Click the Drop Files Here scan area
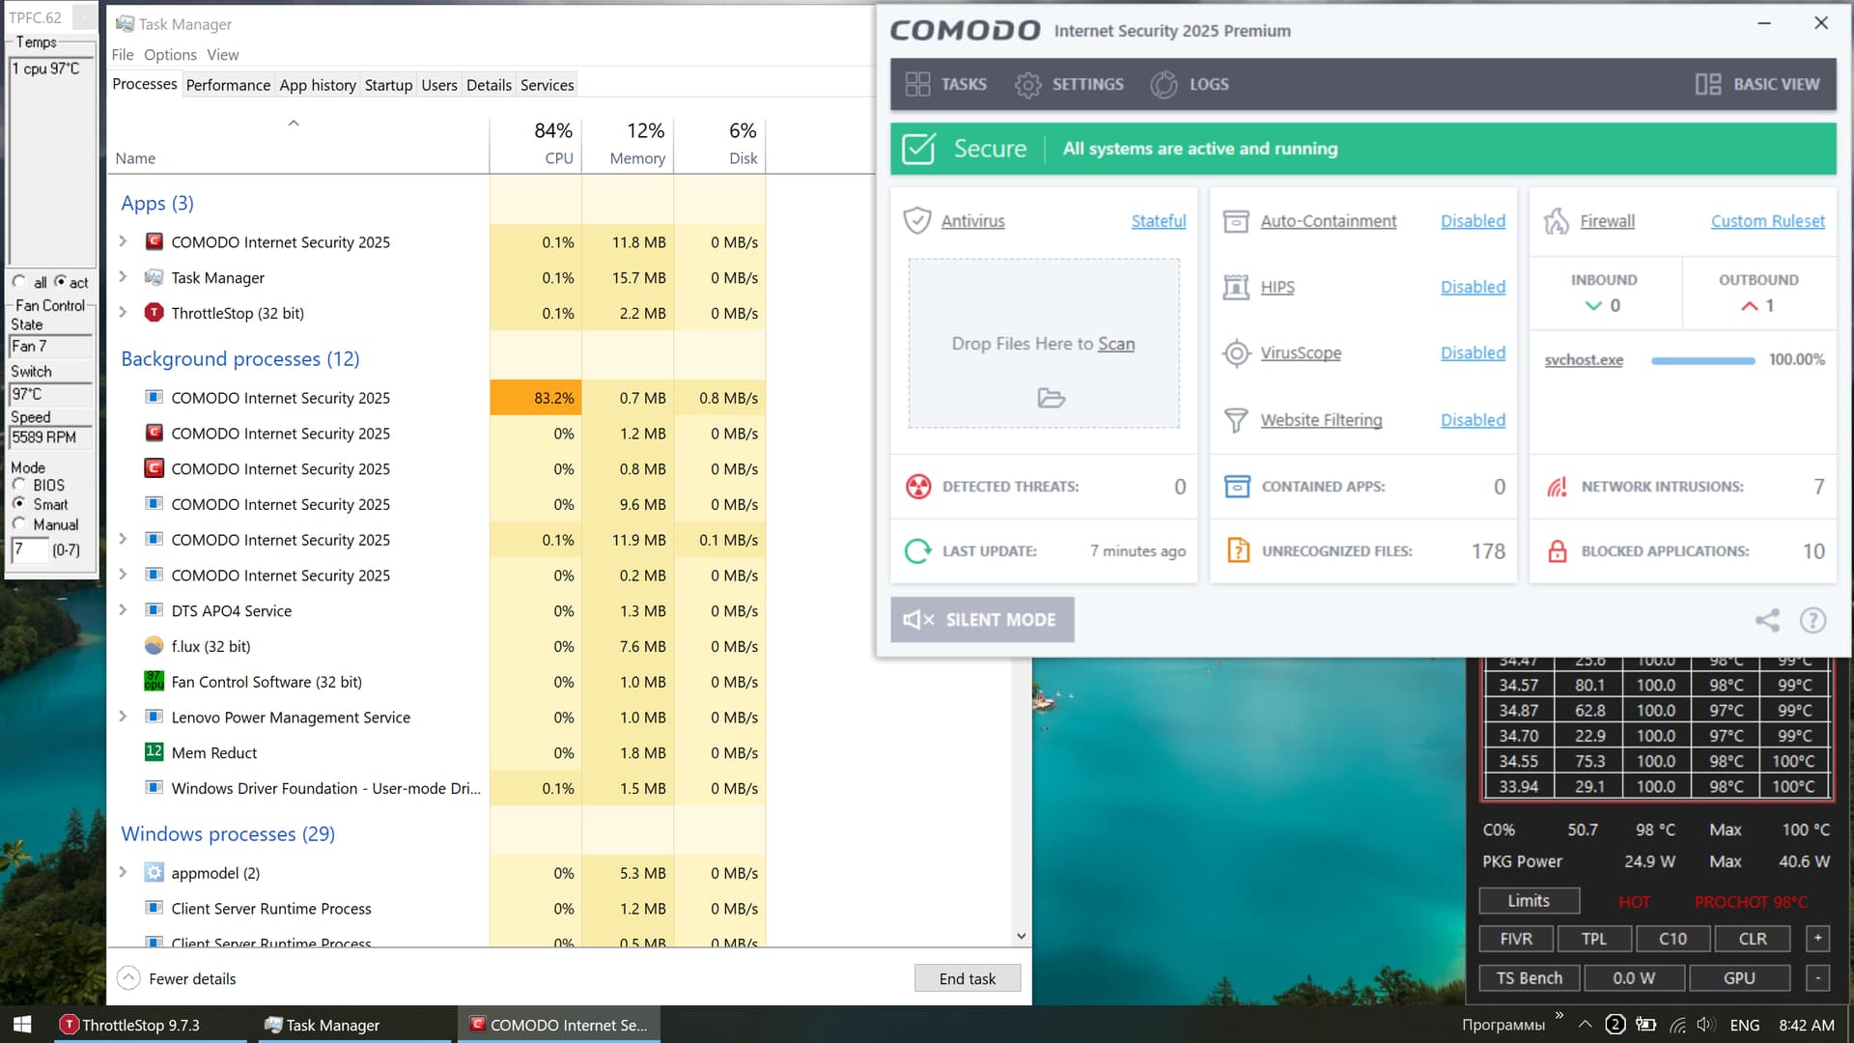This screenshot has width=1854, height=1043. point(1044,343)
